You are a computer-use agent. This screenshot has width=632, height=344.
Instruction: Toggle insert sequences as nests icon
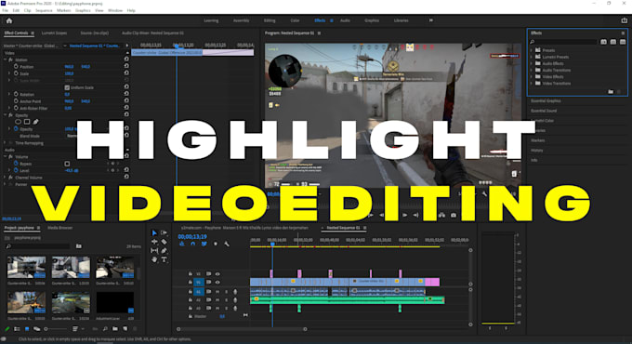(x=182, y=244)
